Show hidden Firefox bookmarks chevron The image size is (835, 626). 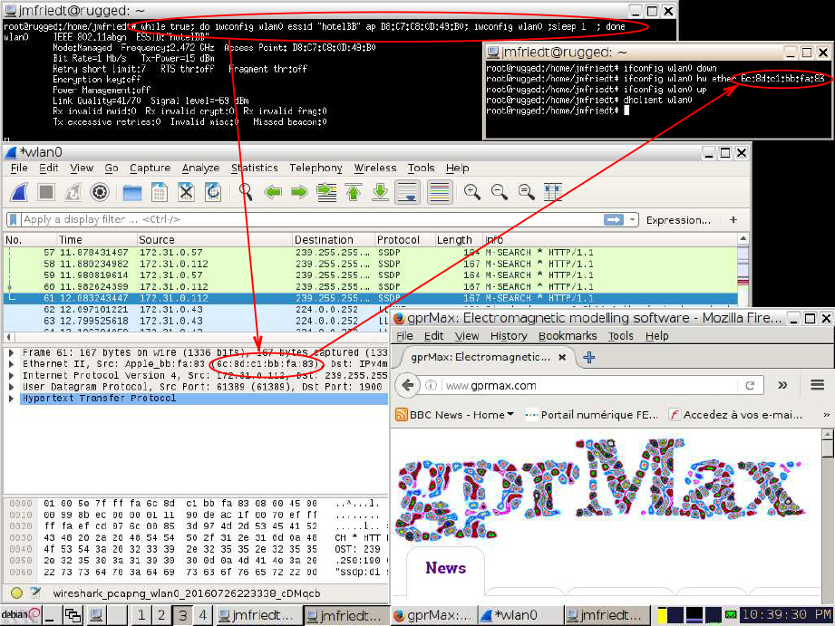click(826, 415)
